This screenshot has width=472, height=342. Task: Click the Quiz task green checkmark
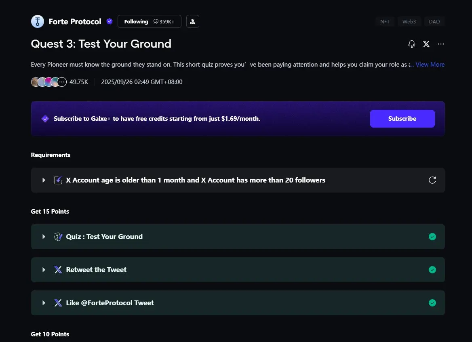pyautogui.click(x=432, y=237)
